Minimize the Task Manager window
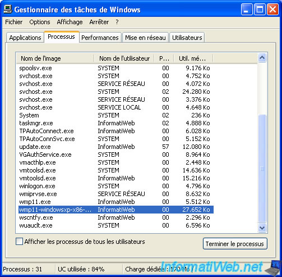282x277 pixels. [247, 10]
